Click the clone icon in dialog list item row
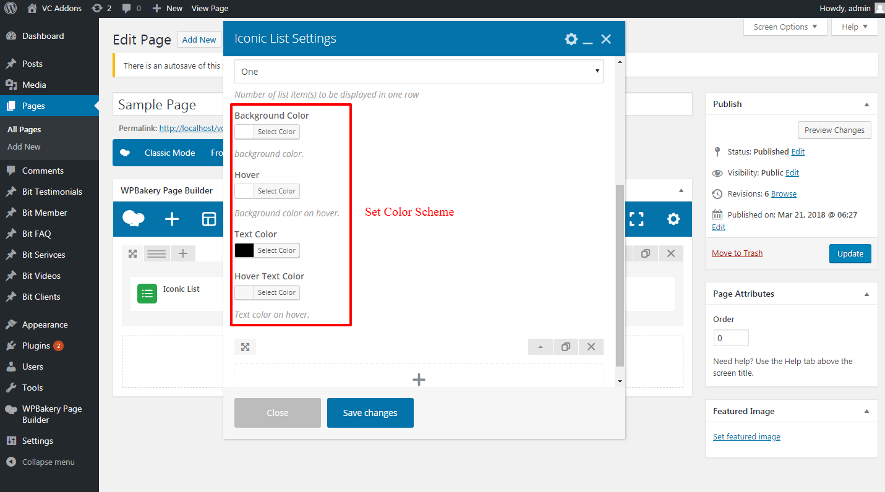Image resolution: width=885 pixels, height=492 pixels. point(565,347)
